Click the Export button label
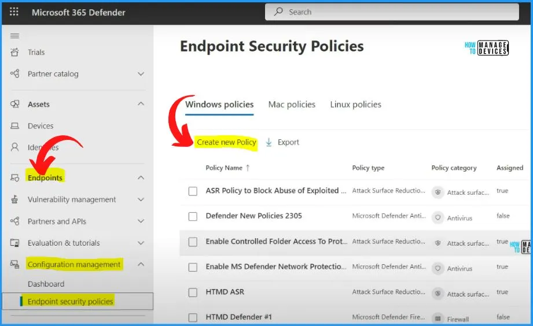Image resolution: width=533 pixels, height=326 pixels. click(288, 142)
